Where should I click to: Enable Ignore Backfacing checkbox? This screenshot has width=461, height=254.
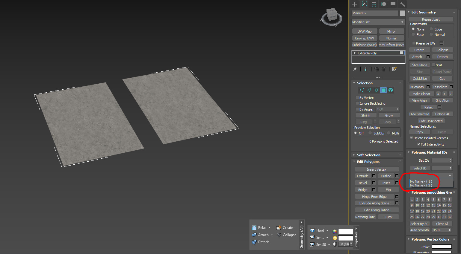[x=357, y=103]
